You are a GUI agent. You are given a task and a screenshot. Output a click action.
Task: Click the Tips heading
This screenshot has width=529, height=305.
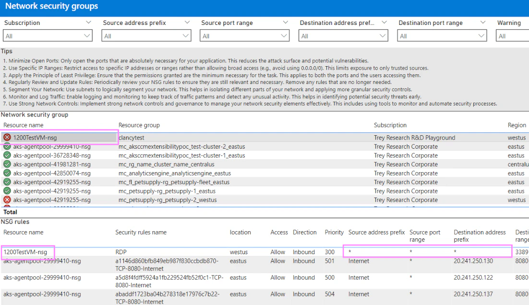pyautogui.click(x=6, y=51)
